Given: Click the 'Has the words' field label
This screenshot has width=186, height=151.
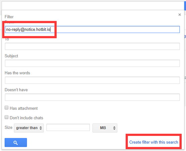Looking at the screenshot, I should [x=17, y=73].
